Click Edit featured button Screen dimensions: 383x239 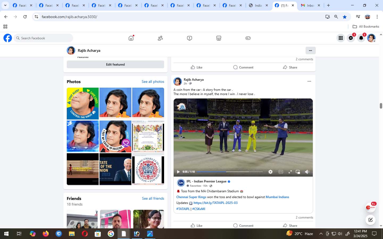pyautogui.click(x=115, y=65)
